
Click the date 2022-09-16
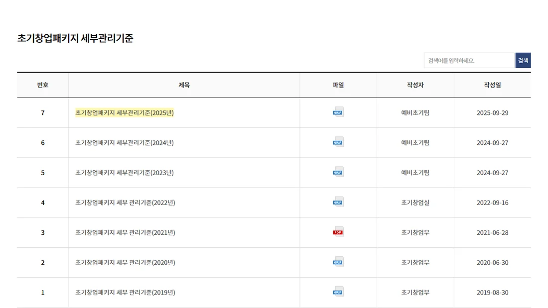pos(492,203)
